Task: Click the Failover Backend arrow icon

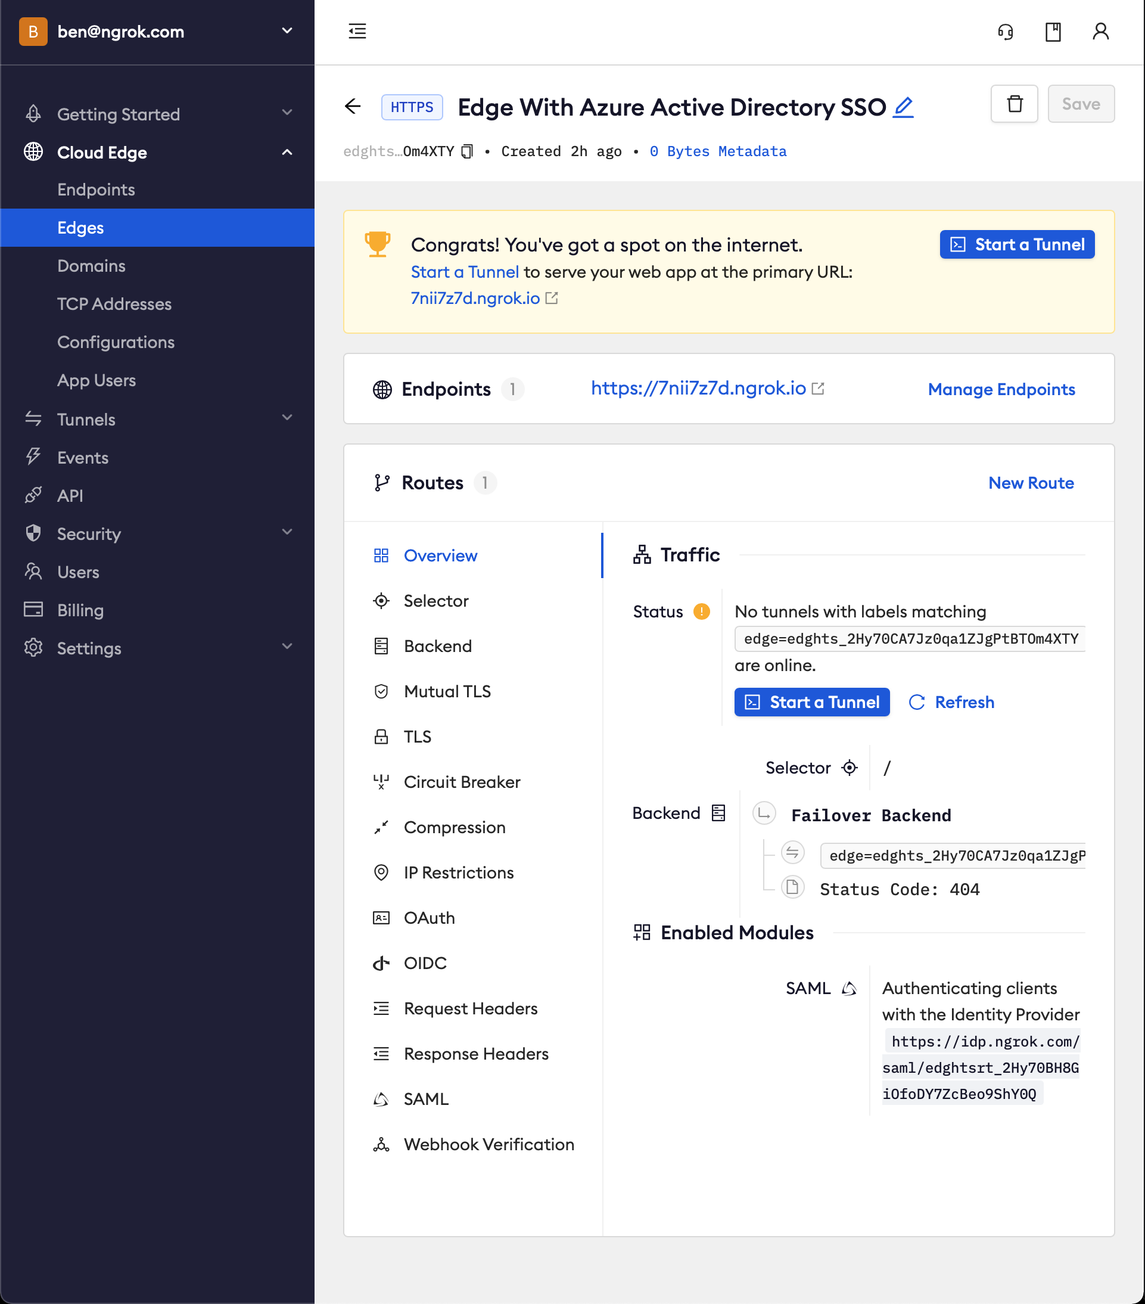Action: [x=764, y=813]
